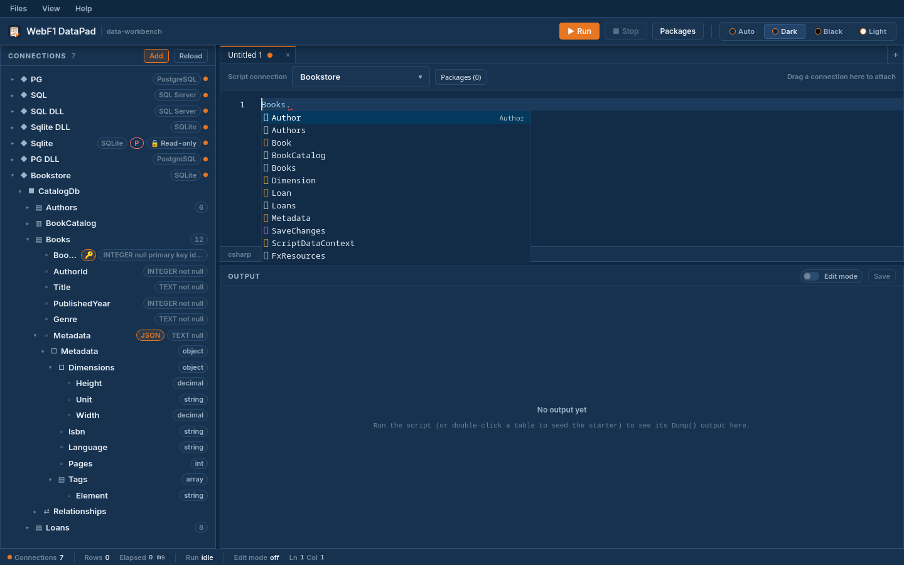The image size is (904, 565).
Task: Click the WebF1 DataPad app logo icon
Action: (14, 31)
